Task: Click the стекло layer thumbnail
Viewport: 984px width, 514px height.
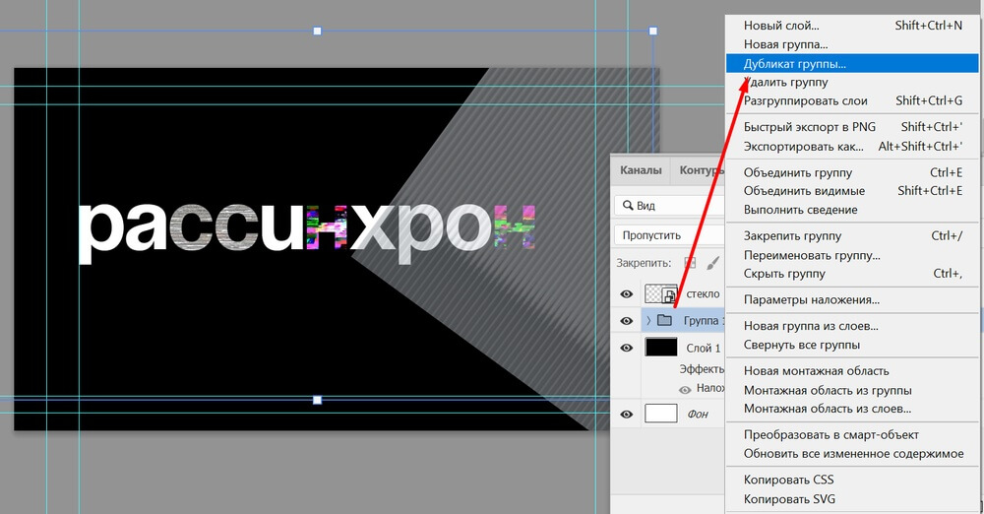Action: [x=661, y=293]
